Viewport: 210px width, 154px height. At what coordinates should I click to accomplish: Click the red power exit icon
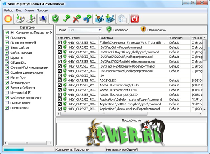pos(134,18)
